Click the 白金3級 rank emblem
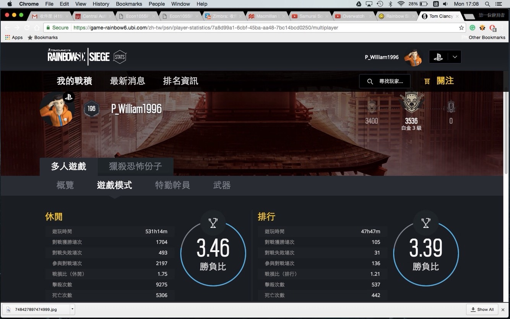The image size is (510, 319). point(411,102)
